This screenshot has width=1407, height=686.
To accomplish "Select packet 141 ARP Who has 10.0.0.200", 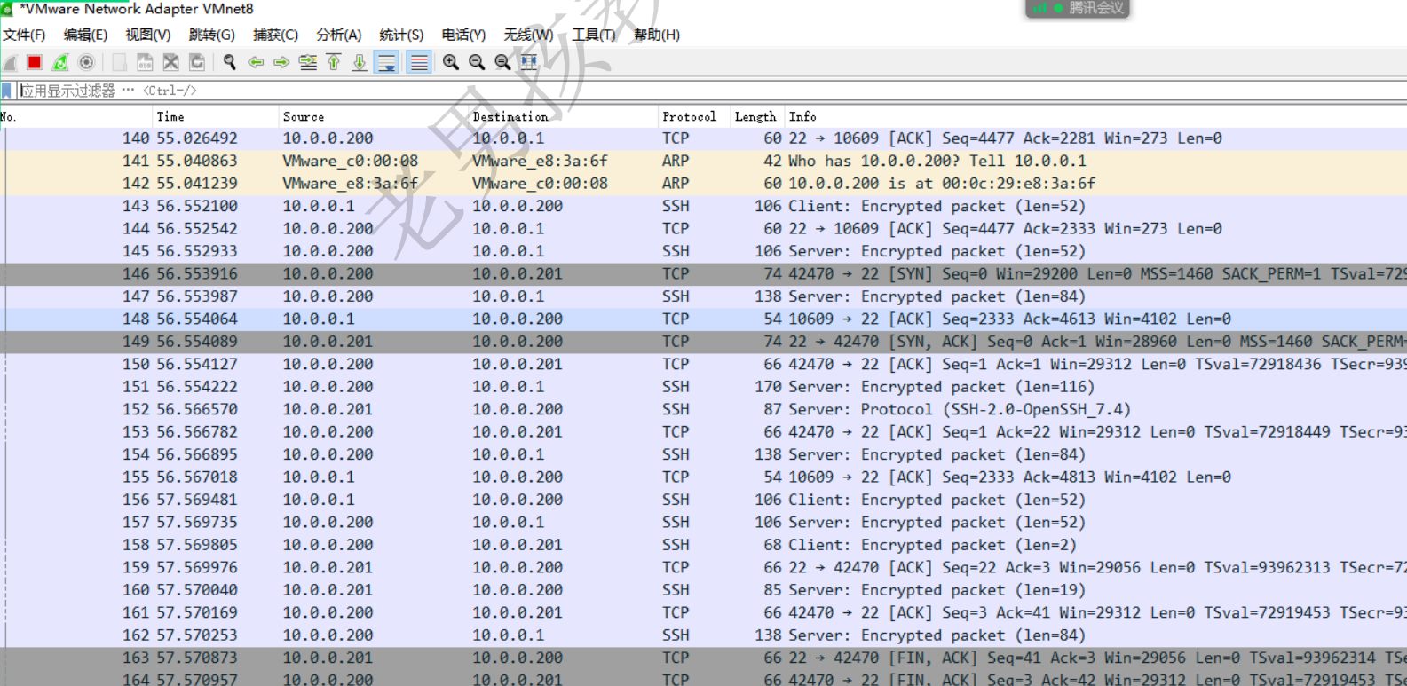I will pyautogui.click(x=703, y=161).
